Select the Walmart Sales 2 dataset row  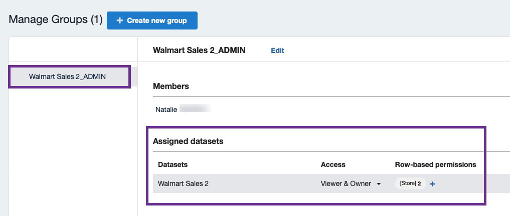coord(331,183)
